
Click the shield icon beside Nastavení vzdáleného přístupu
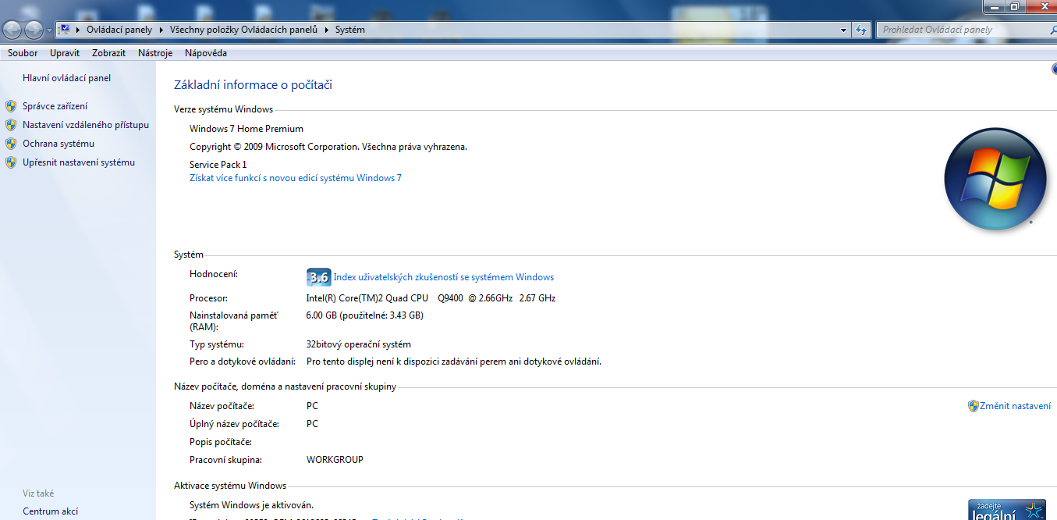click(x=11, y=125)
